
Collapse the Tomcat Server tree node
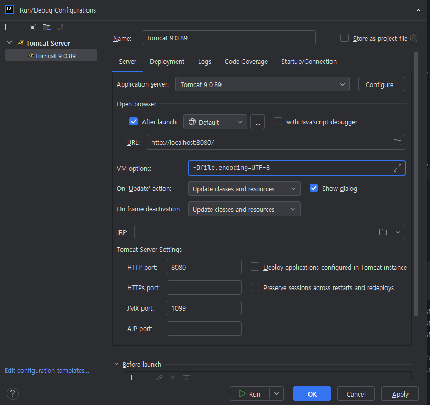[9, 42]
